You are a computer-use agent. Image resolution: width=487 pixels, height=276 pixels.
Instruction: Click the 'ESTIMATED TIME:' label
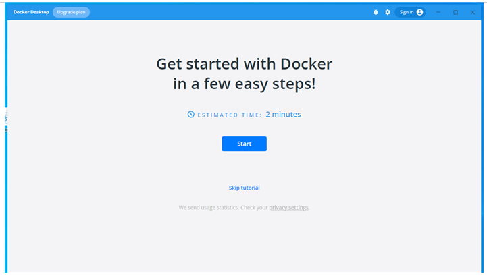(x=230, y=115)
